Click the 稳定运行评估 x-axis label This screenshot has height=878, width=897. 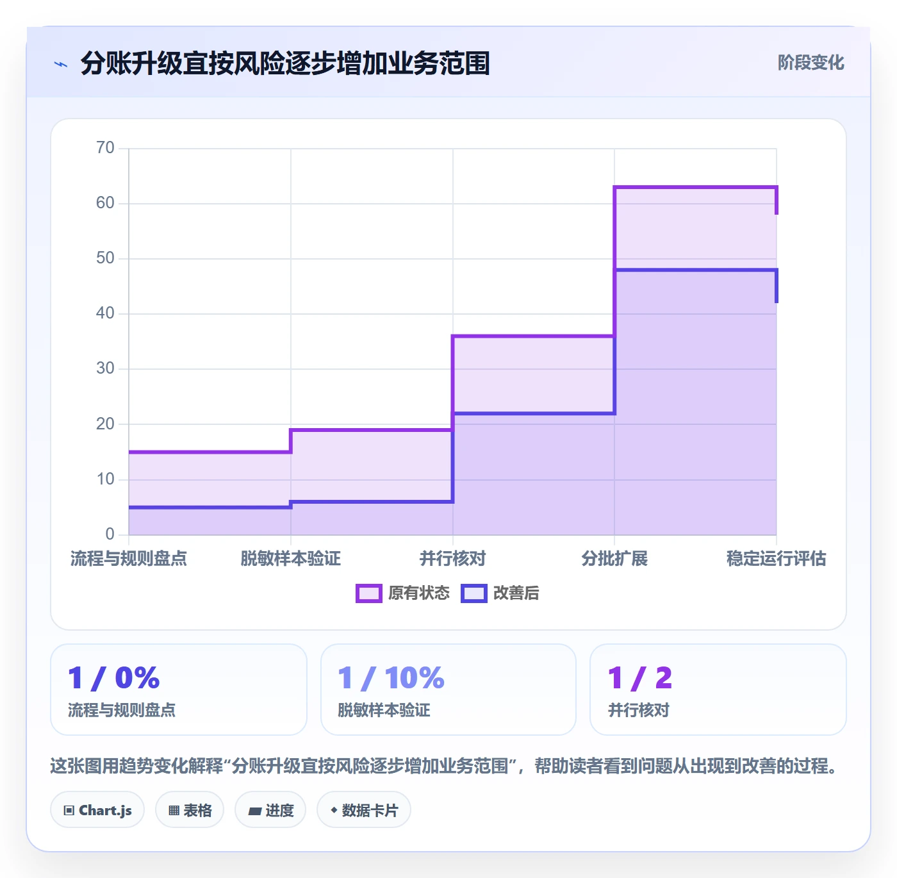click(777, 558)
